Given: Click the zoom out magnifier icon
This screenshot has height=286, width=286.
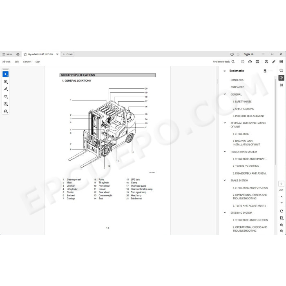Looking at the screenshot, I should [282, 231].
